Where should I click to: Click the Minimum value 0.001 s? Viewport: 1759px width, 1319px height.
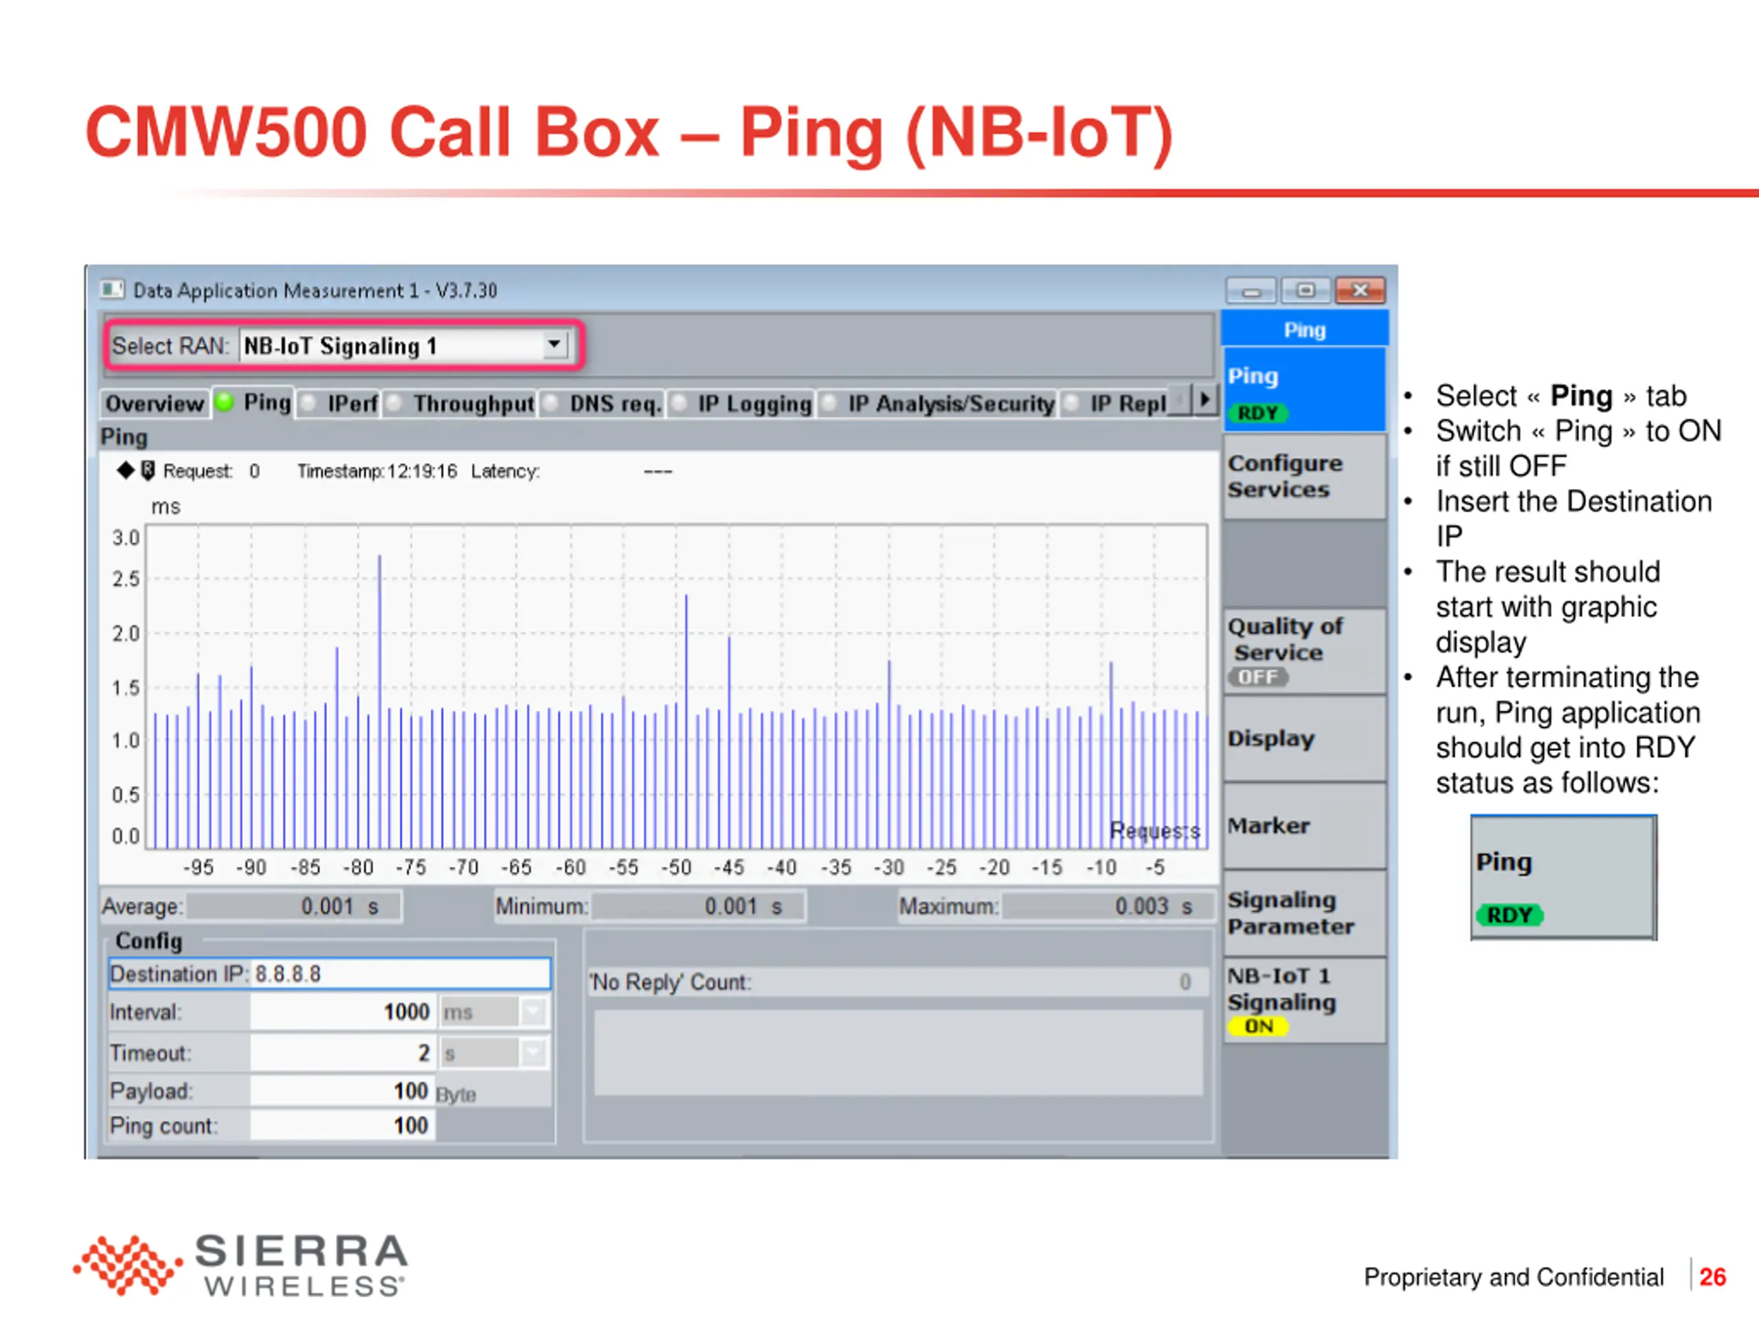click(697, 906)
